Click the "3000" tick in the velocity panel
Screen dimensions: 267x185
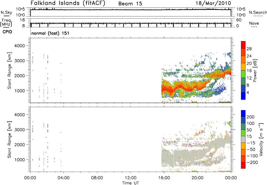click(x=19, y=130)
